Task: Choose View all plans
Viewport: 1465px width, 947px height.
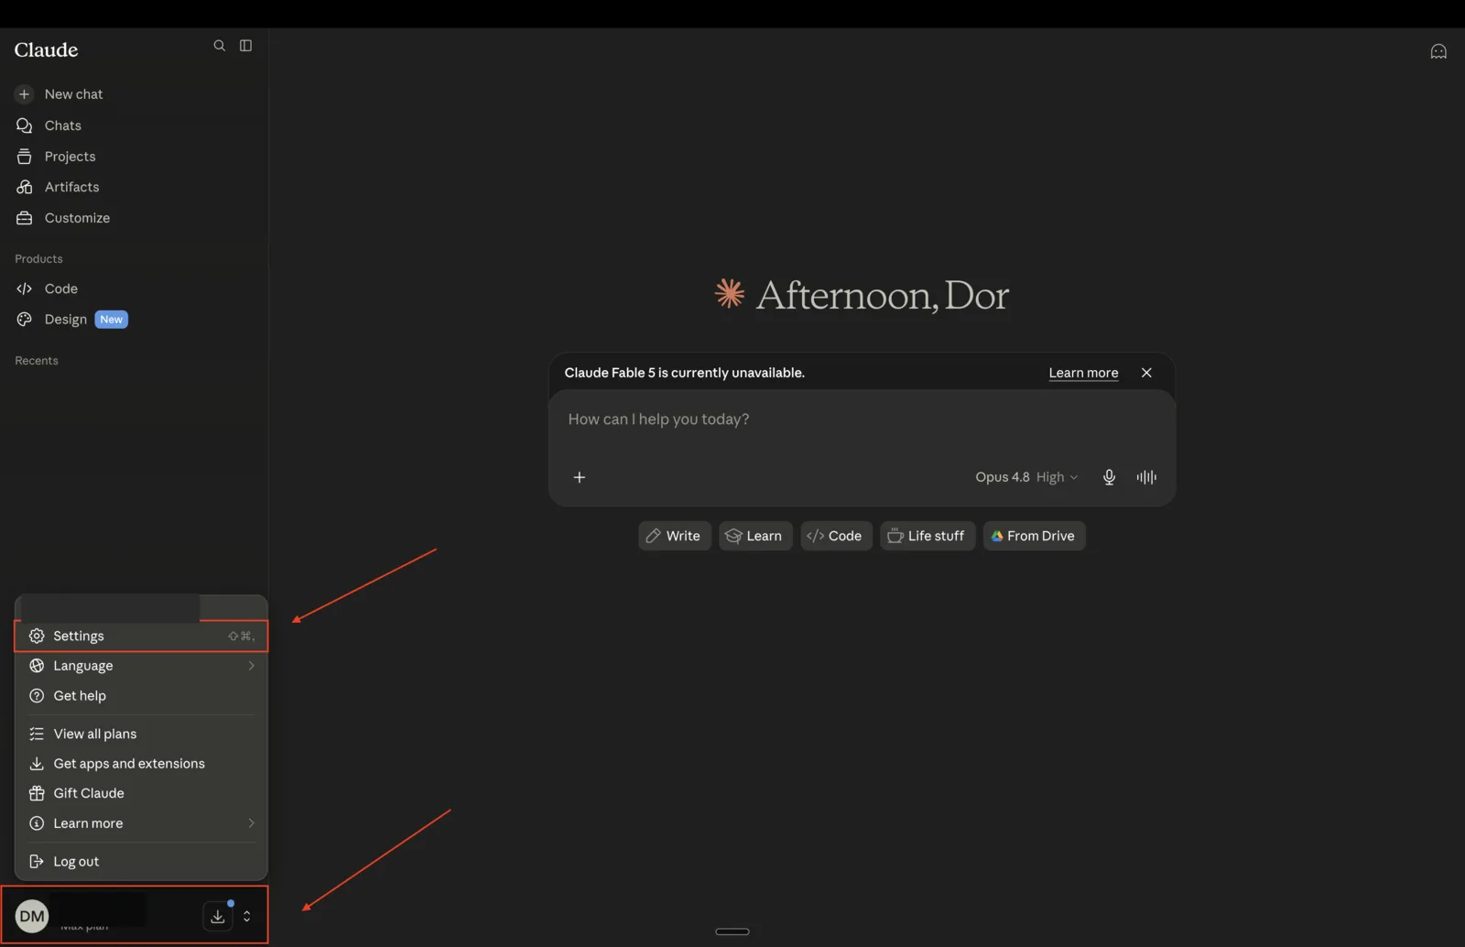Action: point(141,734)
